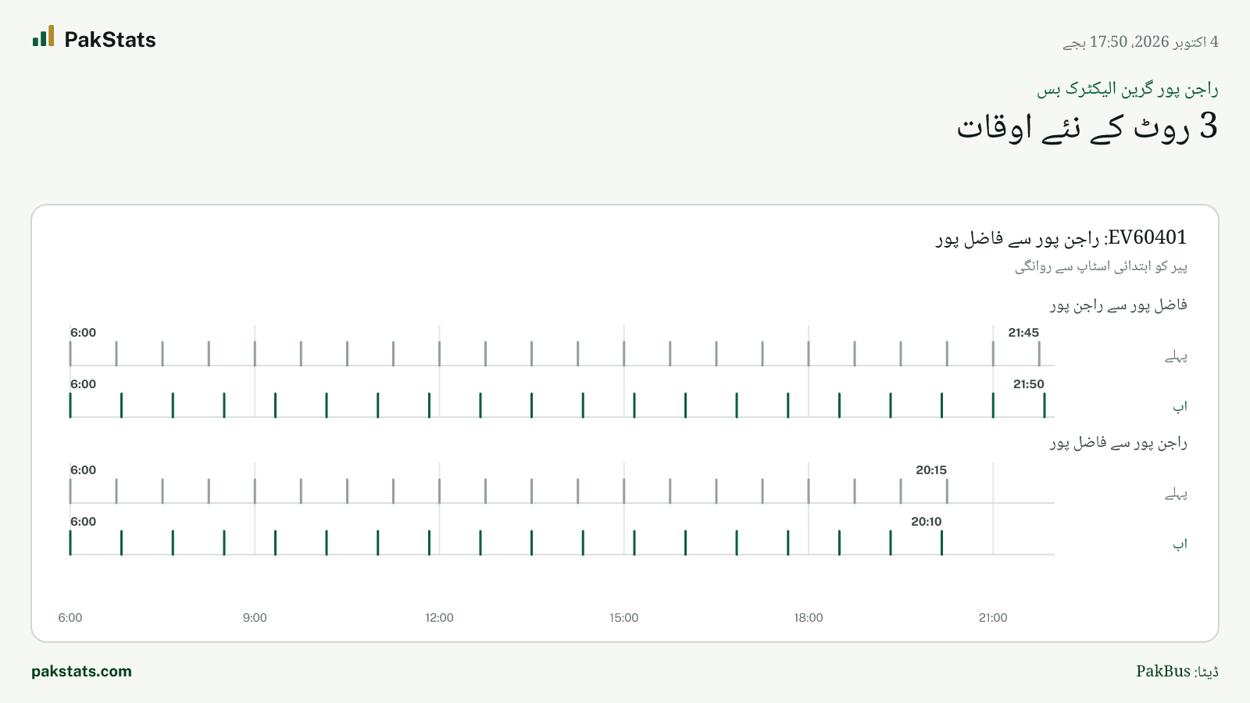The height and width of the screenshot is (703, 1250).
Task: Select the 12:00 time axis label
Action: coord(439,618)
